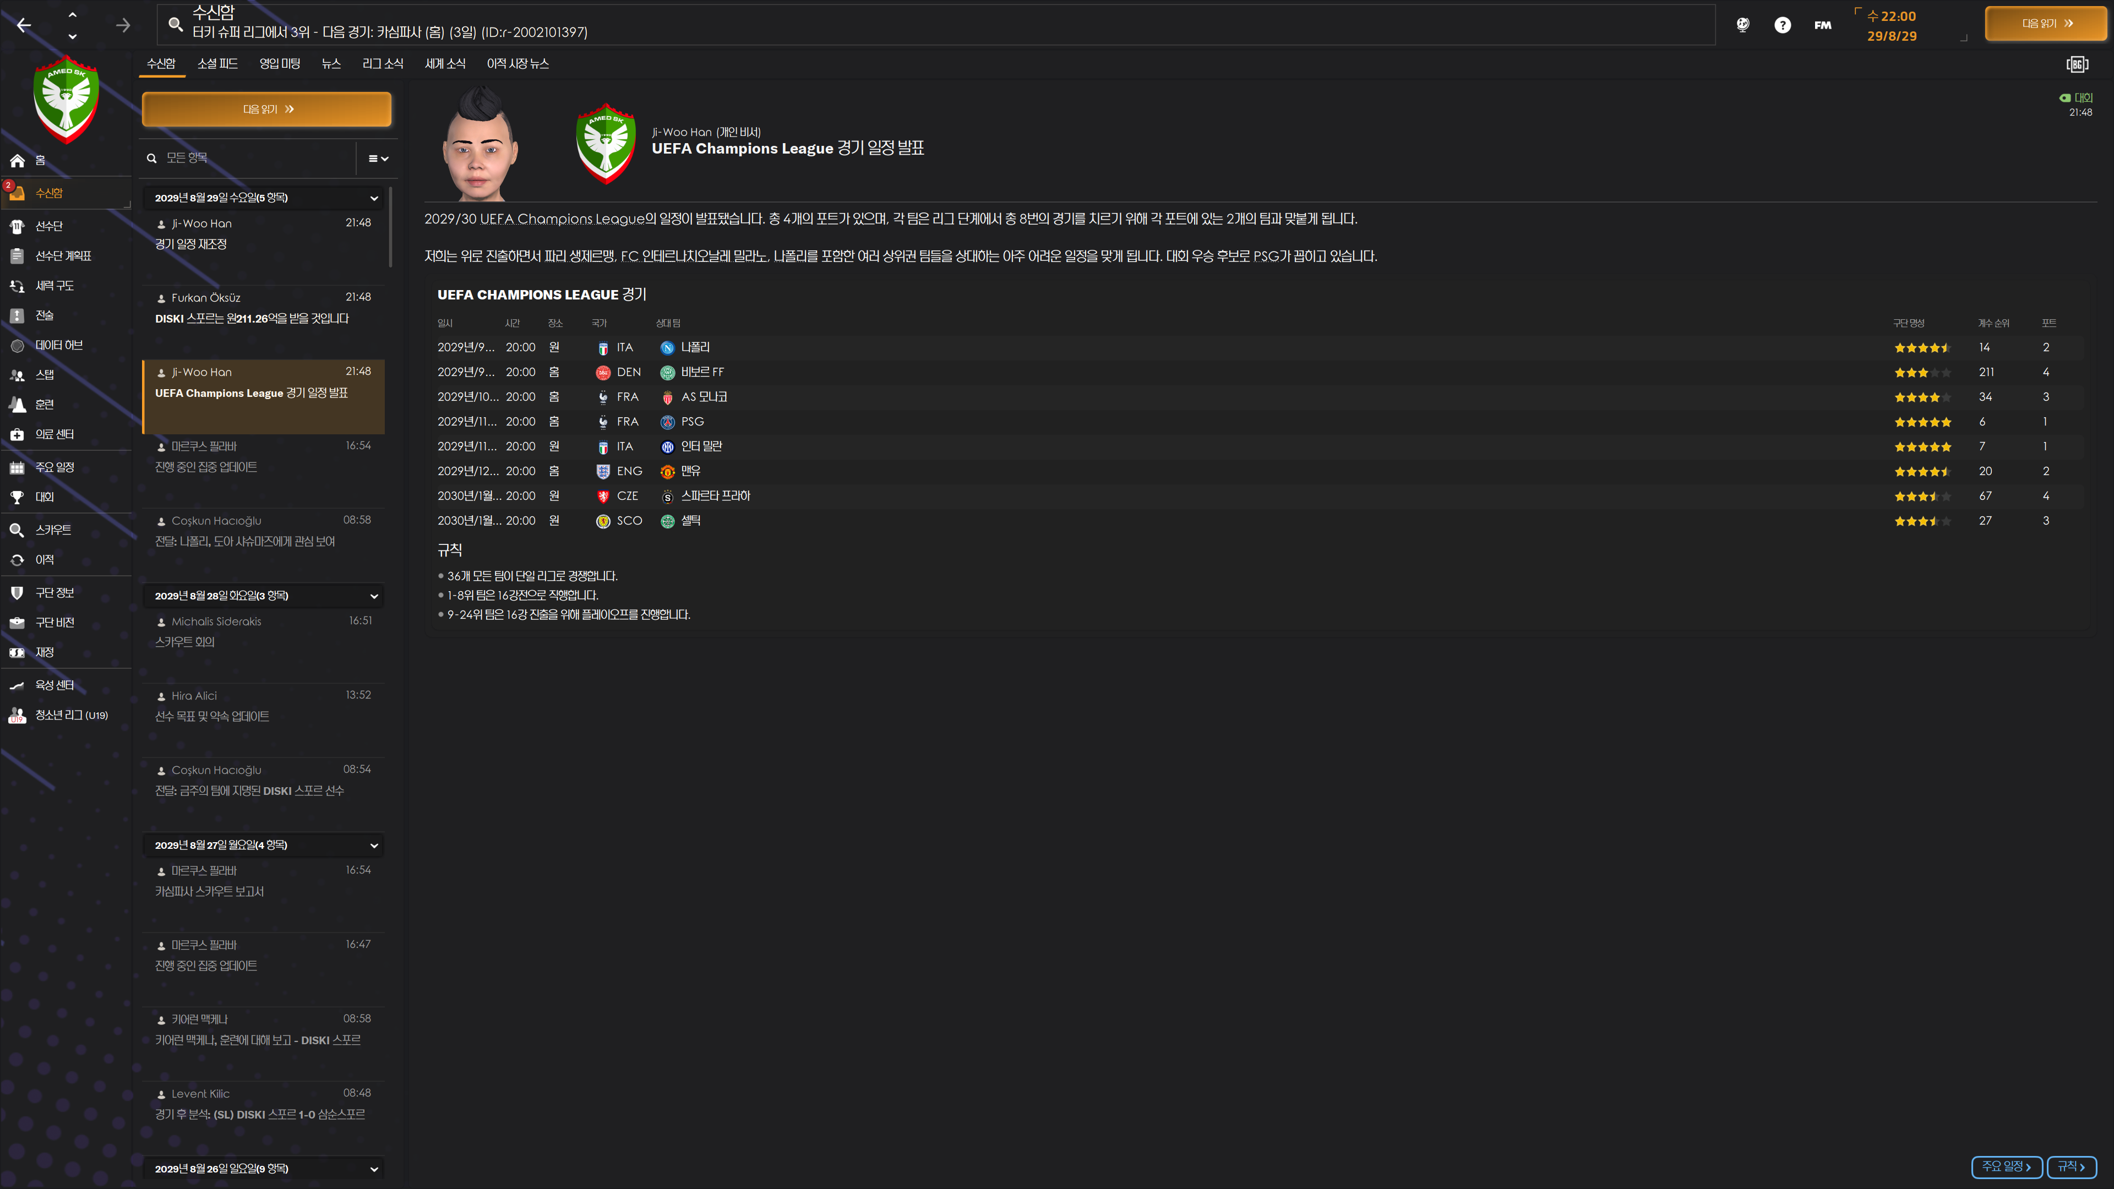2114x1189 pixels.
Task: Open the 훈련 training sidebar icon
Action: (x=17, y=405)
